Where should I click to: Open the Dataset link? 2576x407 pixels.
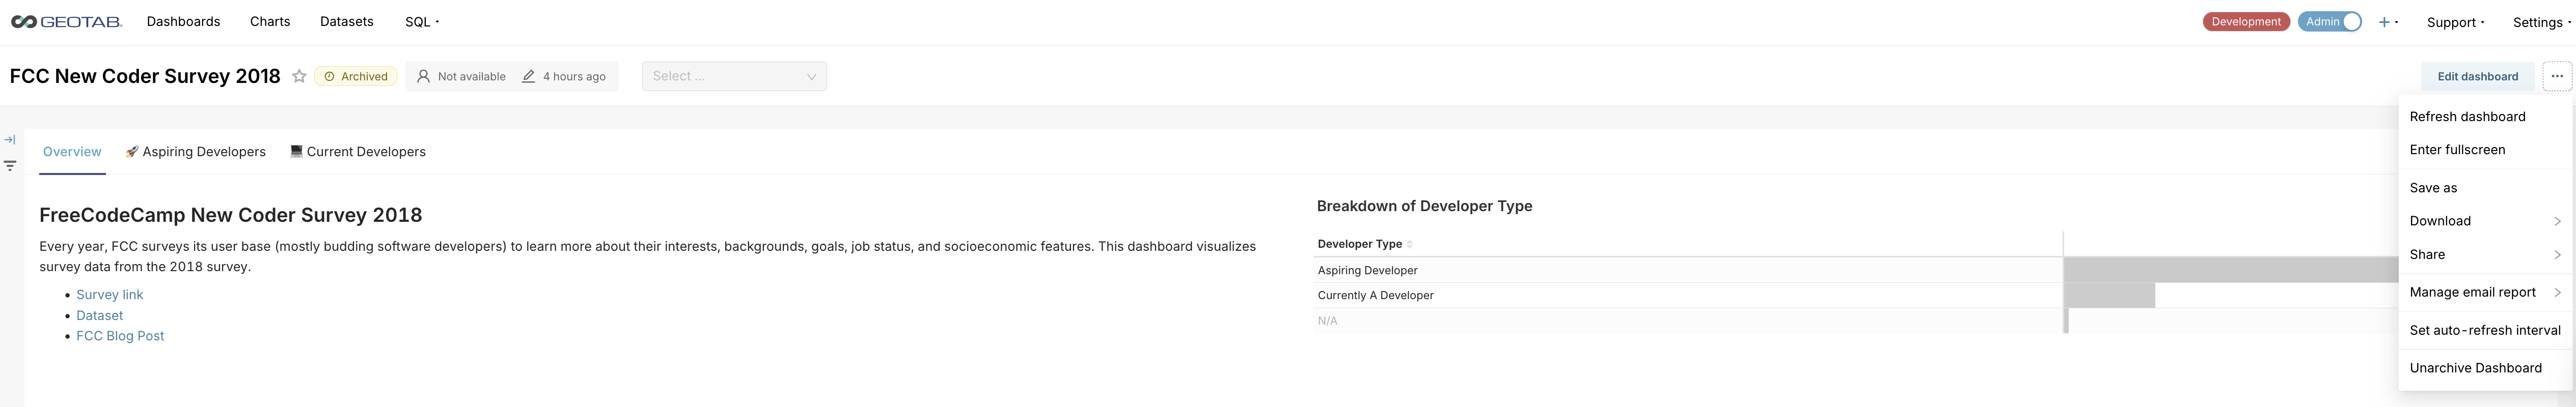pyautogui.click(x=100, y=316)
